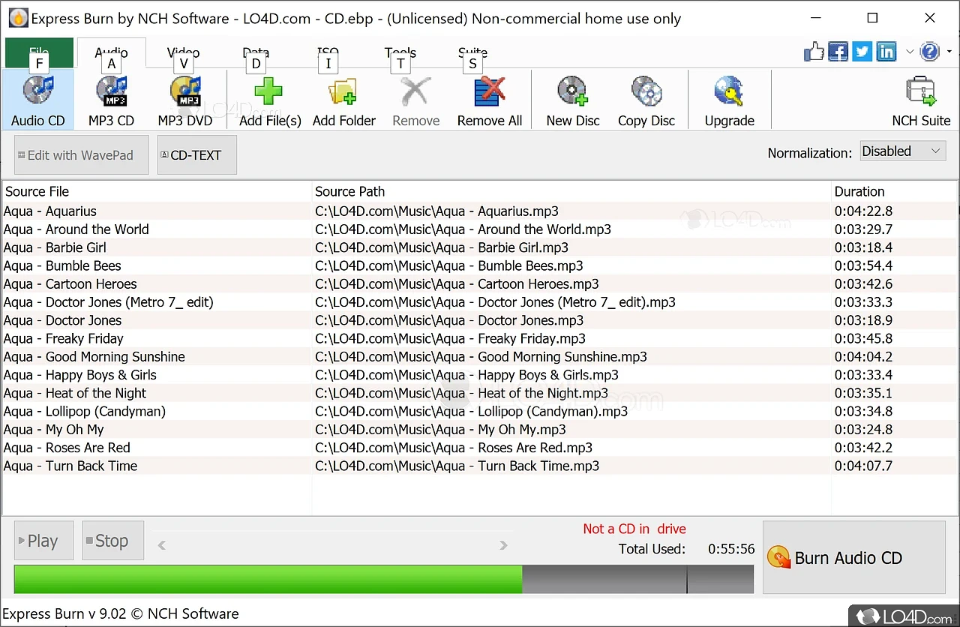Screen dimensions: 960x627
Task: Sort by the Source Path column header
Action: 571,191
